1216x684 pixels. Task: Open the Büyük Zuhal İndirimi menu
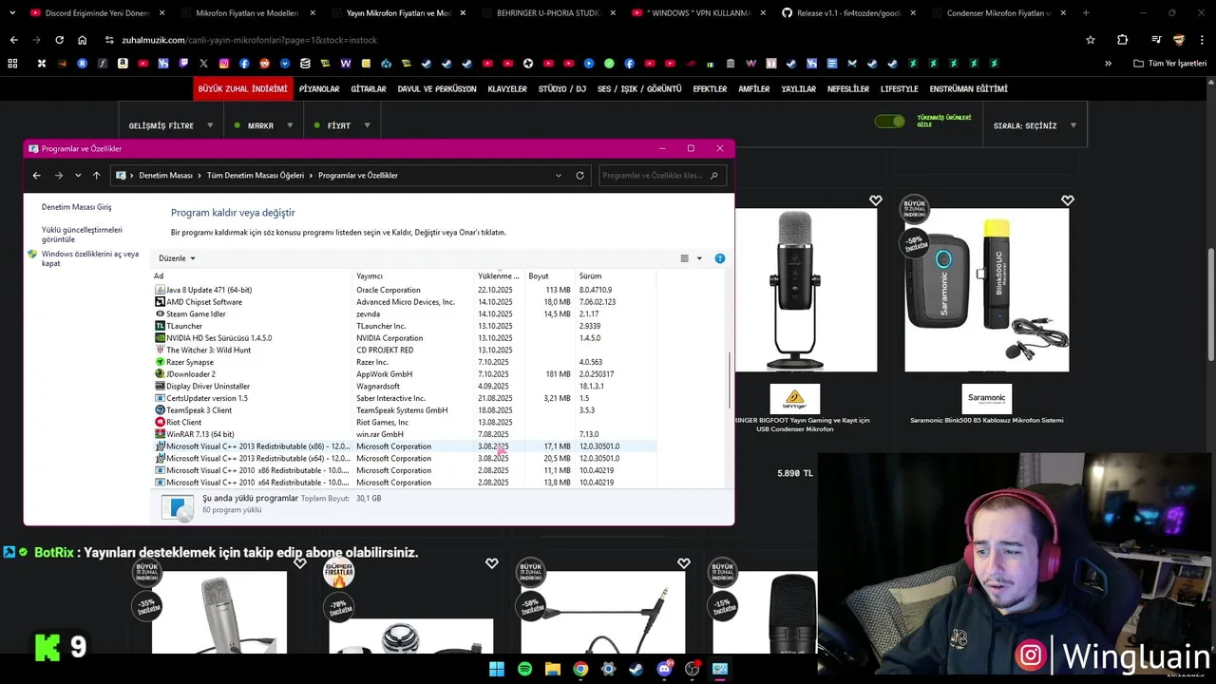242,89
